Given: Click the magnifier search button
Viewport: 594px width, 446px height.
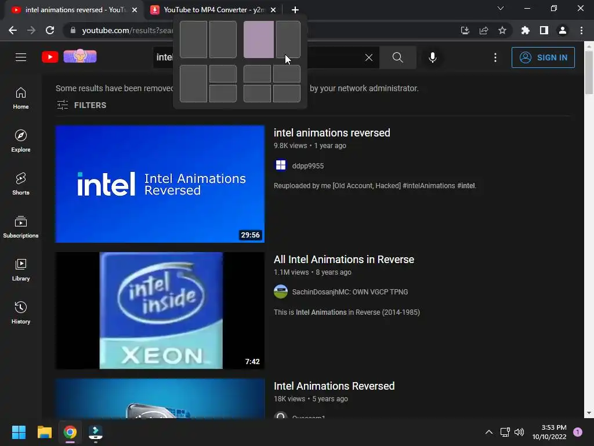Looking at the screenshot, I should click(x=398, y=57).
